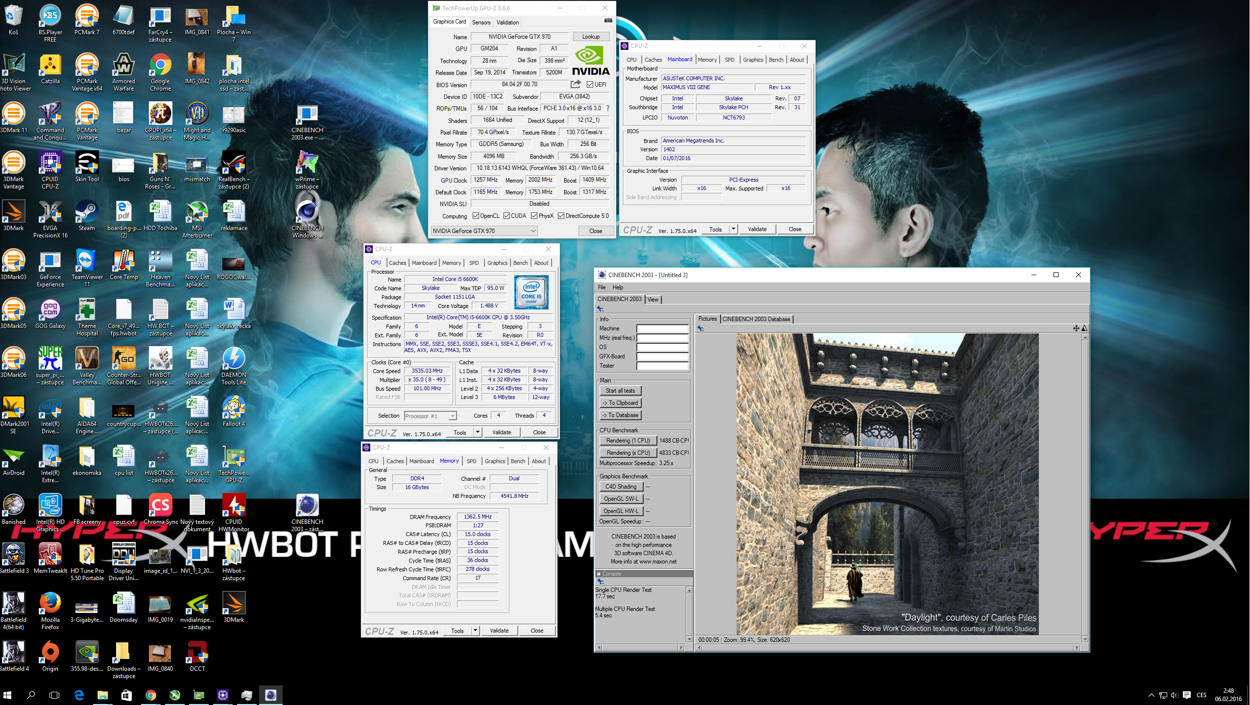Open the 3DMark 11 desktop icon
The height and width of the screenshot is (705, 1250).
[13, 118]
